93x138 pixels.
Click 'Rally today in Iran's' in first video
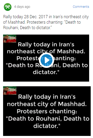(46, 44)
